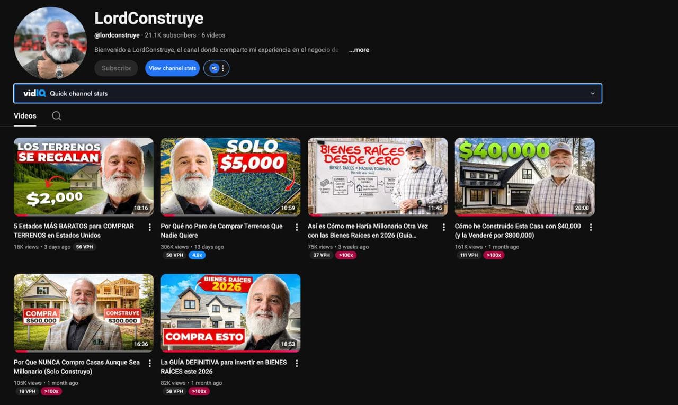
Task: Open the SOLO $5,000 video thumbnail
Action: tap(230, 177)
